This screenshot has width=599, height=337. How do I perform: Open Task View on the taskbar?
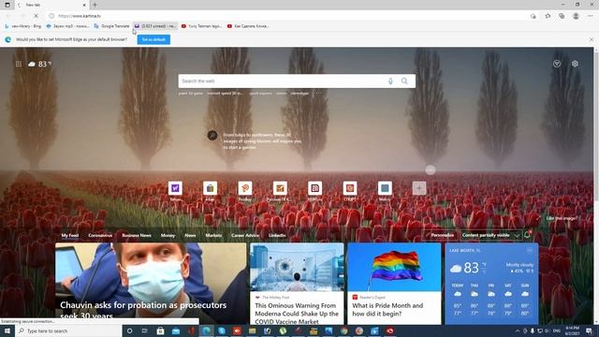[145, 330]
